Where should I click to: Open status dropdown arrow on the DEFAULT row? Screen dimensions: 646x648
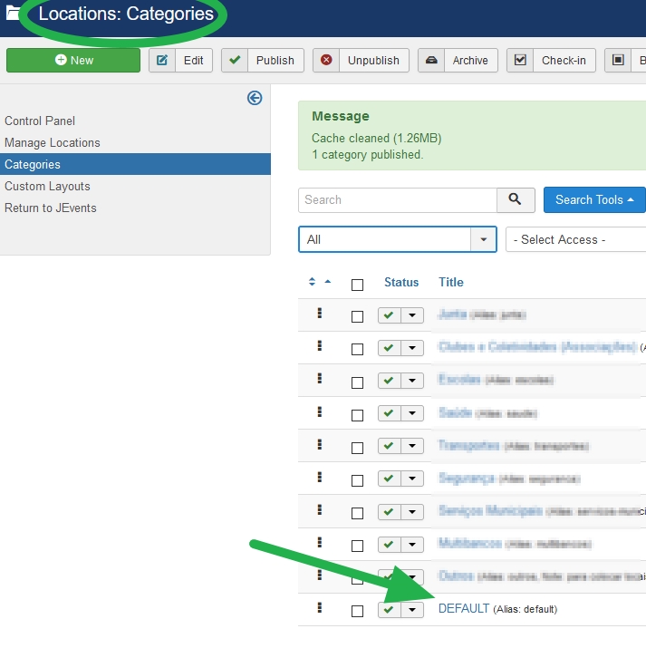(x=412, y=610)
